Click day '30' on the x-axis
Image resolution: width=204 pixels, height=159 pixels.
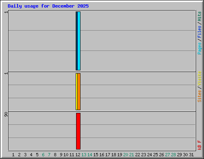point(185,155)
